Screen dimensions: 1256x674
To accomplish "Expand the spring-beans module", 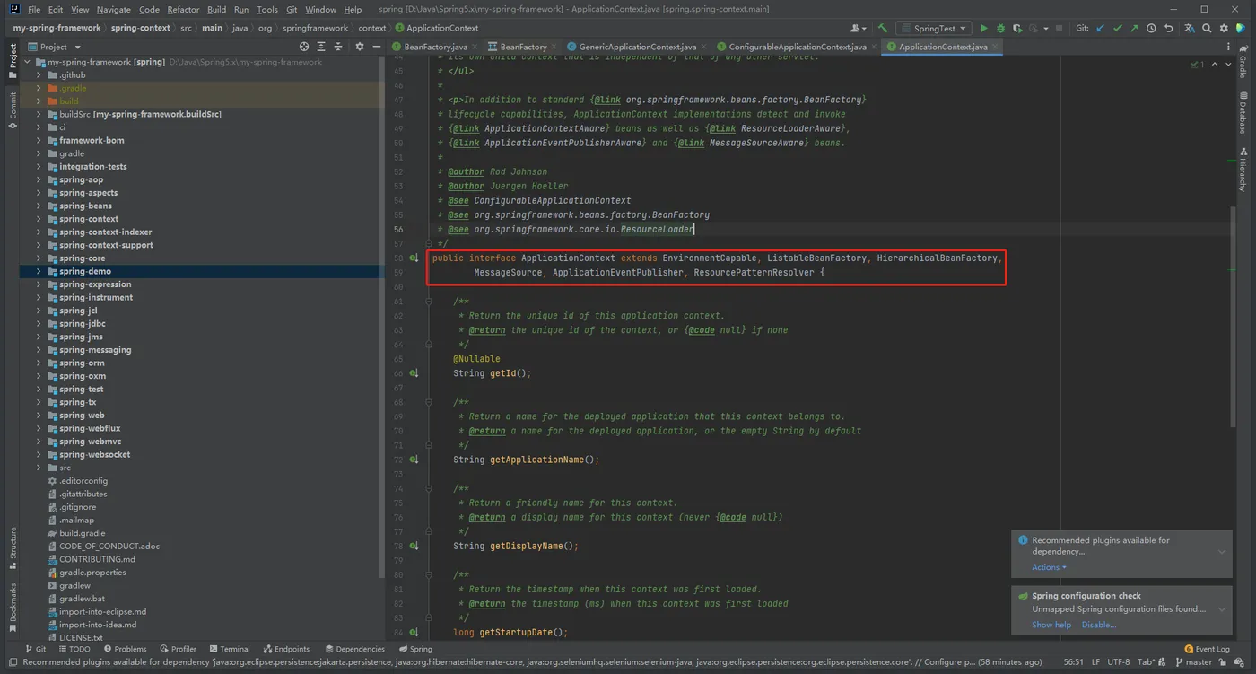I will click(x=39, y=206).
